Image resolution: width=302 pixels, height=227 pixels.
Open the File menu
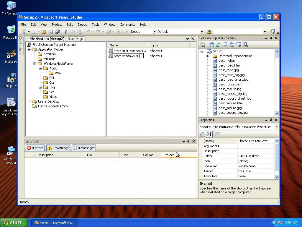click(x=24, y=25)
